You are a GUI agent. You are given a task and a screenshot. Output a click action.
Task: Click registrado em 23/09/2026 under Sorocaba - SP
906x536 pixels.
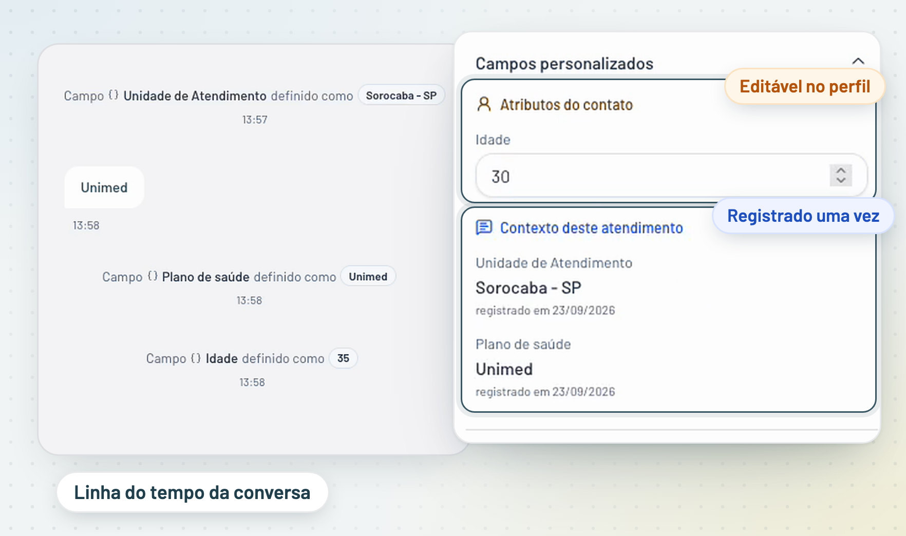coord(545,311)
